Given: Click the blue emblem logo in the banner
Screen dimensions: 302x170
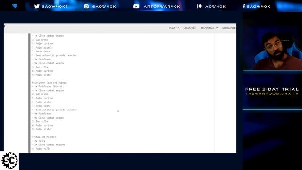Looking at the screenshot, I should pyautogui.click(x=15, y=6).
